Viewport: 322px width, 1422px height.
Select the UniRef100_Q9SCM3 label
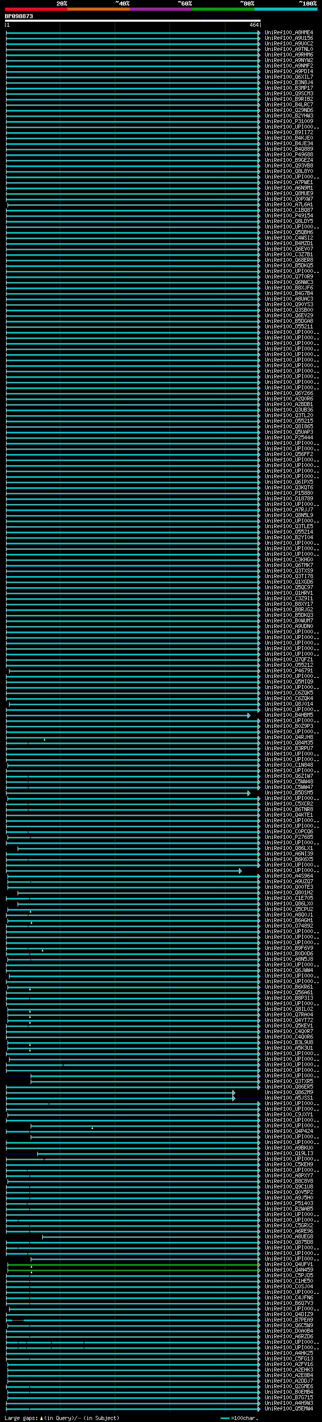tap(288, 93)
